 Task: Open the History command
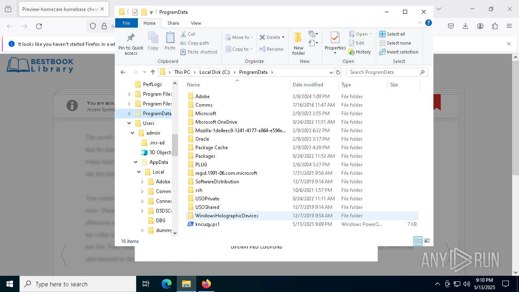360,52
